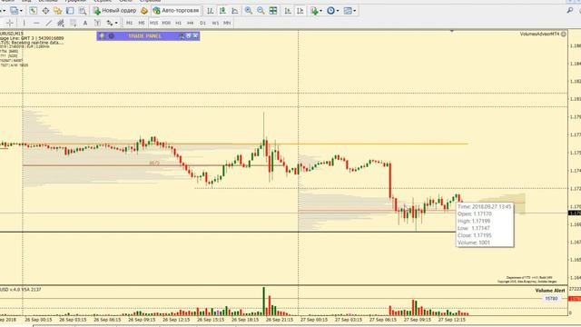This screenshot has height=327, width=581.
Task: Click the VolumesAdvisorMT4 smiley icon
Action: pyautogui.click(x=564, y=35)
